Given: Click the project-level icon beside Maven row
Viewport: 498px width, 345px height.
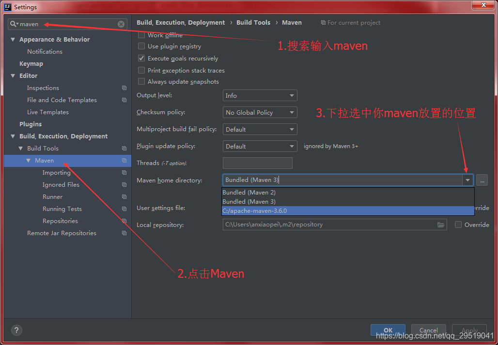Looking at the screenshot, I should (124, 161).
